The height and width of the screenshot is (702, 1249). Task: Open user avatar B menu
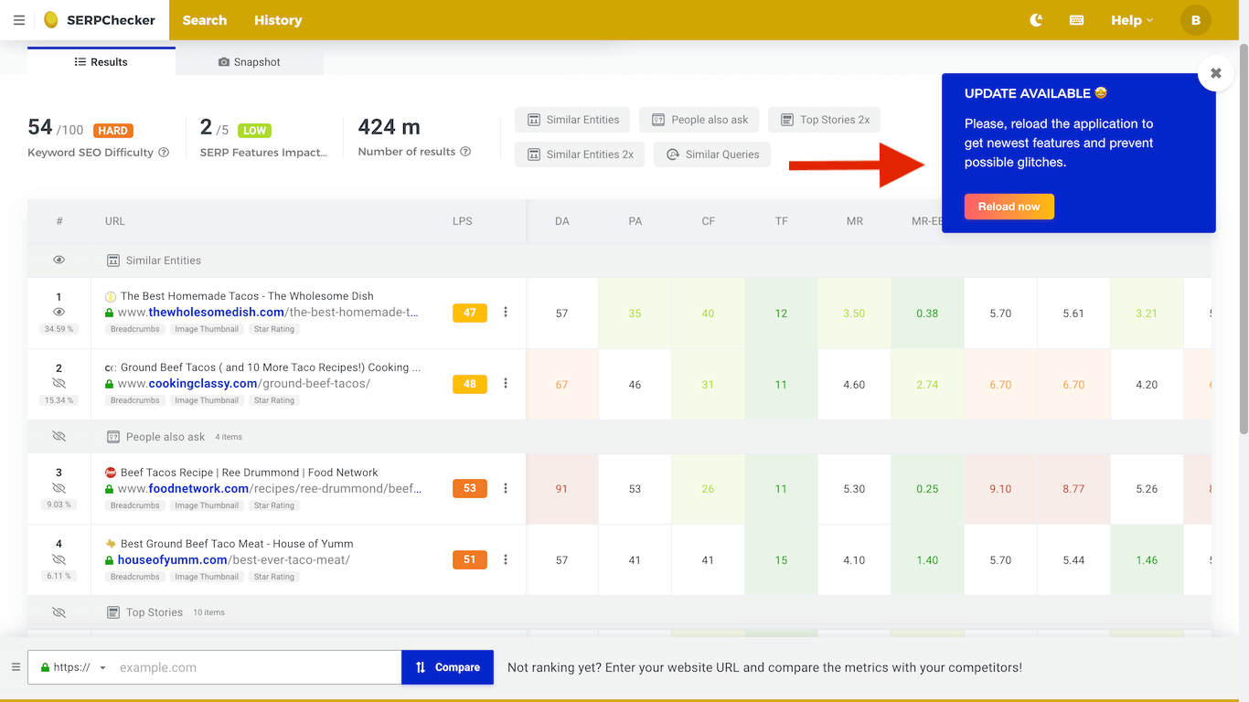pyautogui.click(x=1196, y=20)
